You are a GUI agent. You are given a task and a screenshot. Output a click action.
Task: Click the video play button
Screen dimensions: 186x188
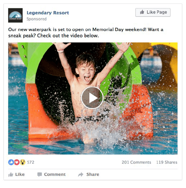click(x=92, y=98)
